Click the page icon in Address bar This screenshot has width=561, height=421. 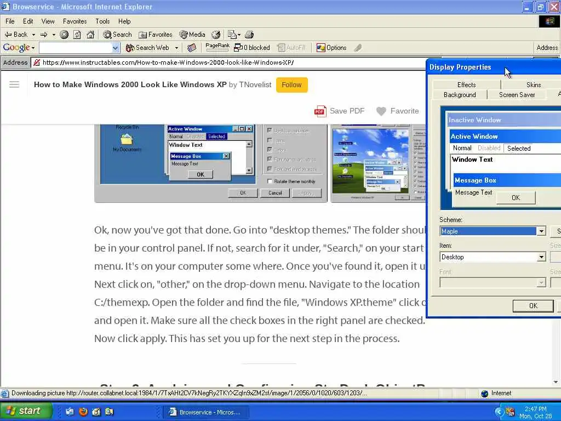[37, 62]
